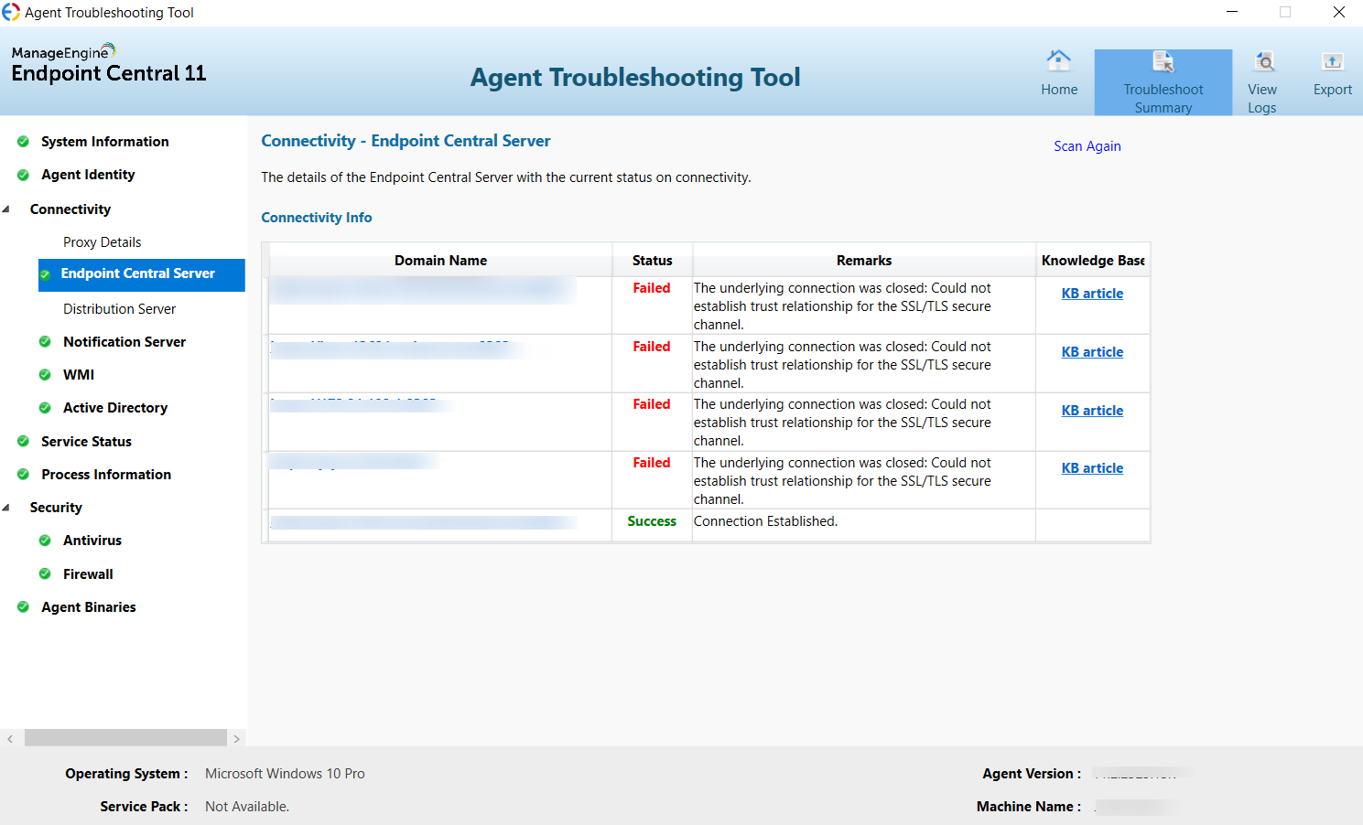The width and height of the screenshot is (1363, 825).
Task: Open Agent Binaries section
Action: [89, 607]
